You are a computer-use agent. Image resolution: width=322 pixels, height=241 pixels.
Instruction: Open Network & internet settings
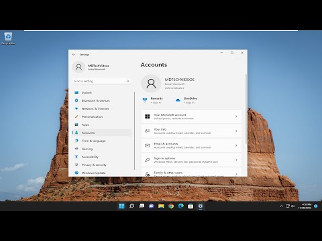[x=102, y=108]
